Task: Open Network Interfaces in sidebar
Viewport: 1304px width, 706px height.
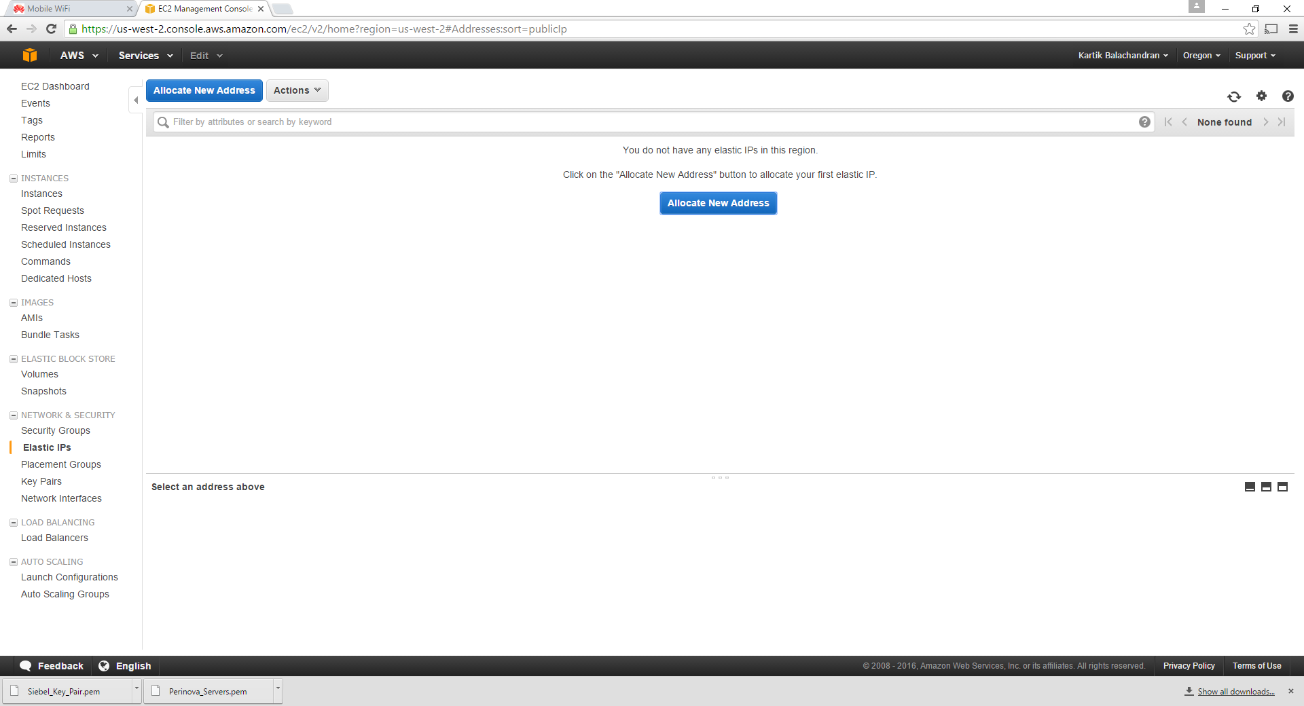Action: pos(61,498)
